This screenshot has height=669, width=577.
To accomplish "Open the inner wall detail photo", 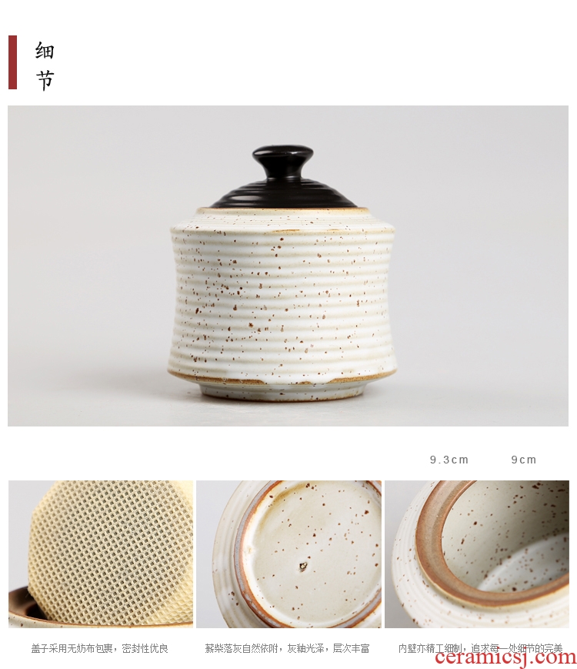I will tap(477, 554).
